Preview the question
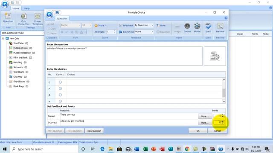The width and height of the screenshot is (273, 153). [x=220, y=28]
